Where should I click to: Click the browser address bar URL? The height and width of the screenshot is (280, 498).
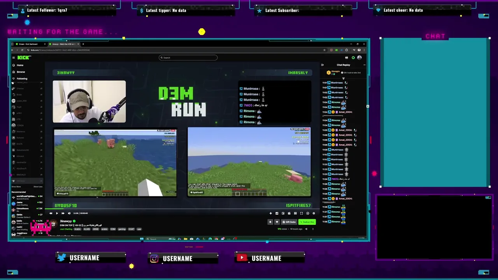click(x=60, y=50)
